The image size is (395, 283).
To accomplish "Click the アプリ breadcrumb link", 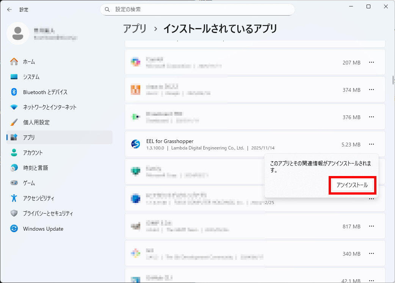I will pos(135,28).
